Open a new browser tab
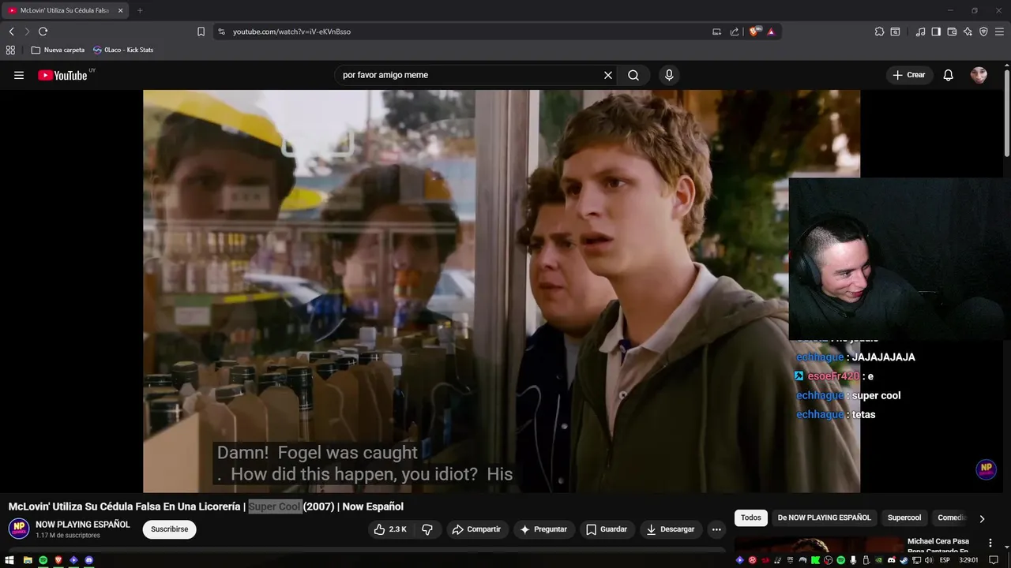1011x568 pixels. (140, 10)
